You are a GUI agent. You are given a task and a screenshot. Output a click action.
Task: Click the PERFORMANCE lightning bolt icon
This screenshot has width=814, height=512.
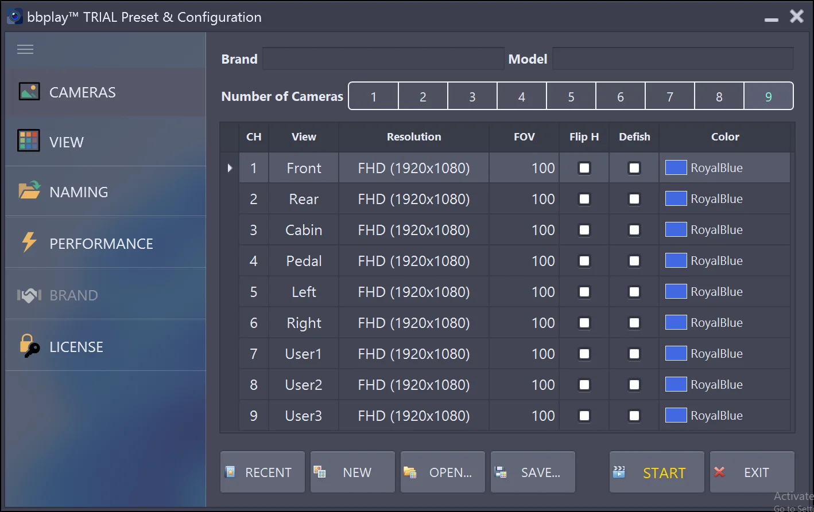tap(29, 243)
